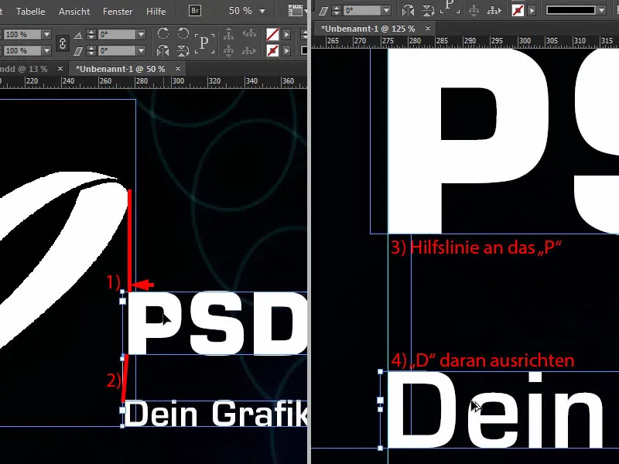The image size is (619, 464).
Task: Flip vertically in the 125 % window
Action: pos(428,11)
